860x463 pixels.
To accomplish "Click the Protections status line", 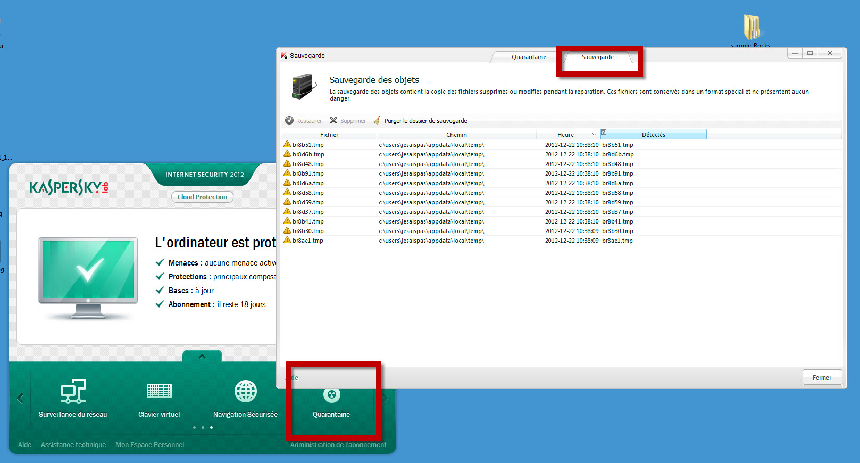I will point(216,277).
